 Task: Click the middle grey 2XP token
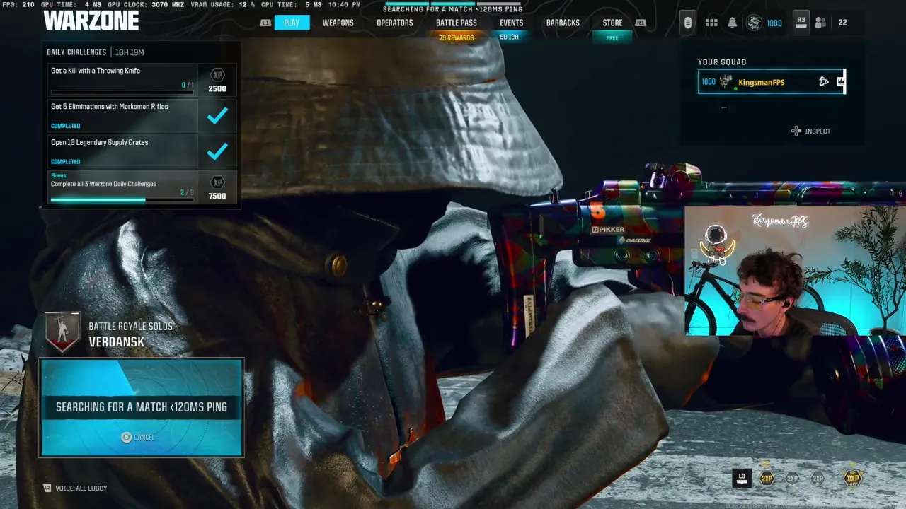(792, 479)
